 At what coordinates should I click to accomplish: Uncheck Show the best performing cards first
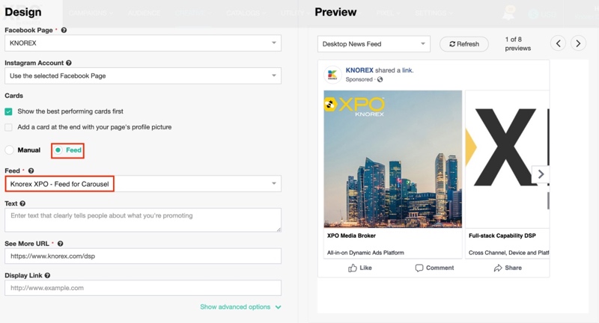(9, 111)
